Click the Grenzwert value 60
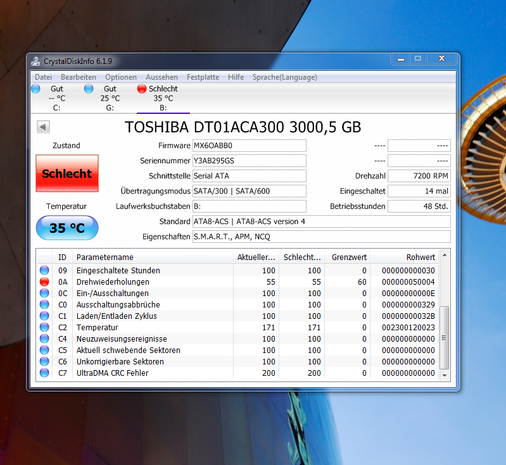The width and height of the screenshot is (506, 465). (x=362, y=282)
